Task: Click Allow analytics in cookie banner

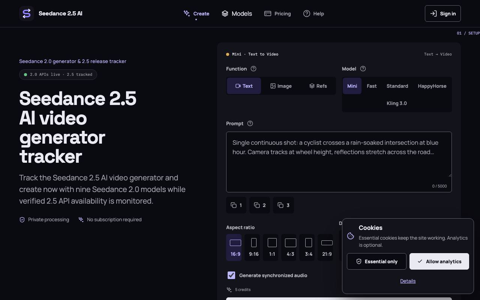Action: 439,261
